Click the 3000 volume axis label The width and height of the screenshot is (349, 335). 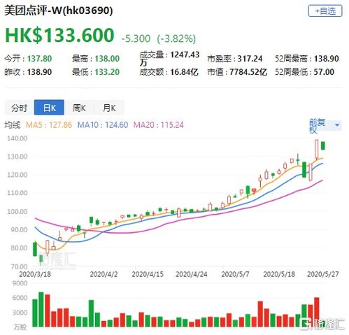coord(20,313)
